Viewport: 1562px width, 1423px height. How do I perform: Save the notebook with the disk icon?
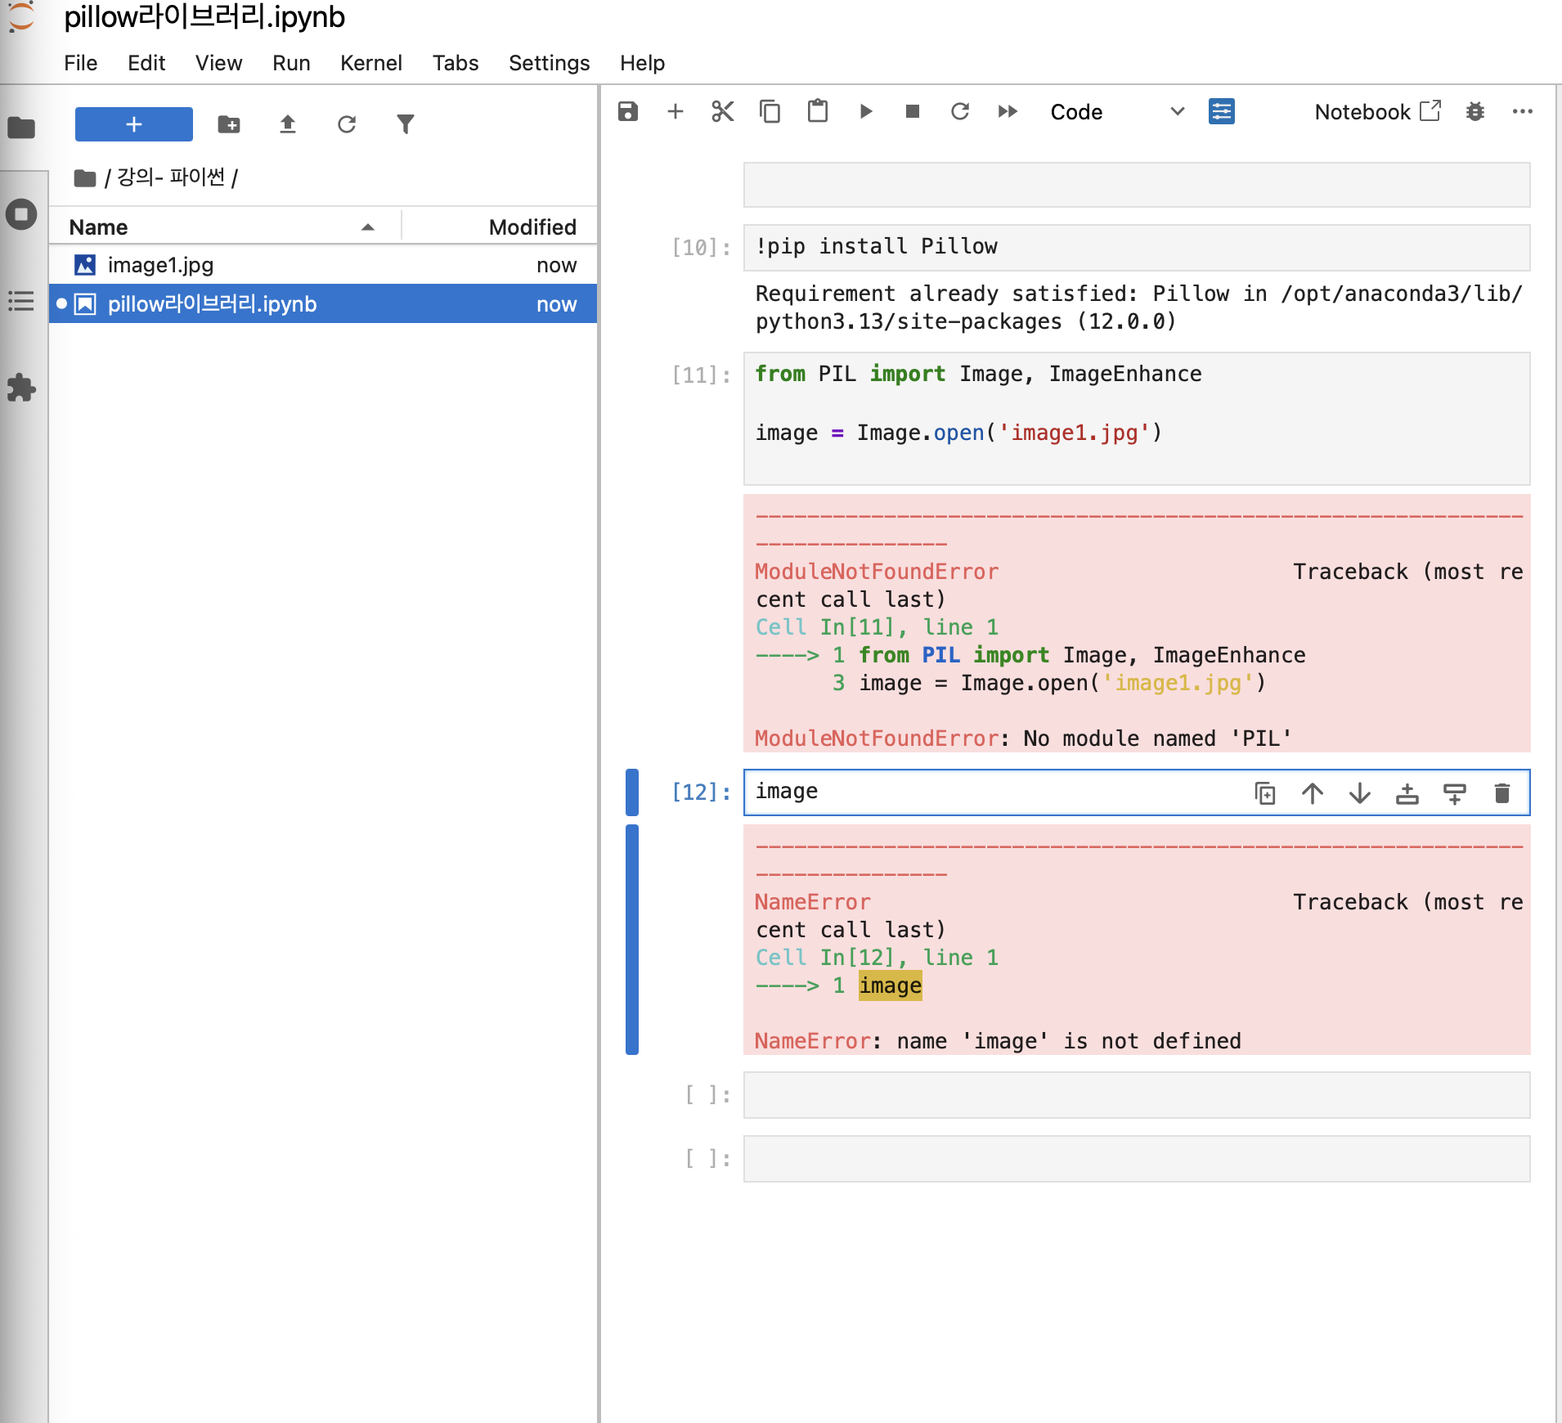coord(627,111)
